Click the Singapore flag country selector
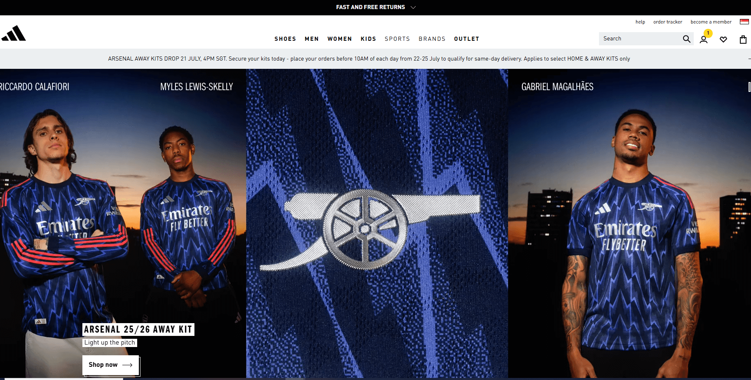751x380 pixels. 744,22
